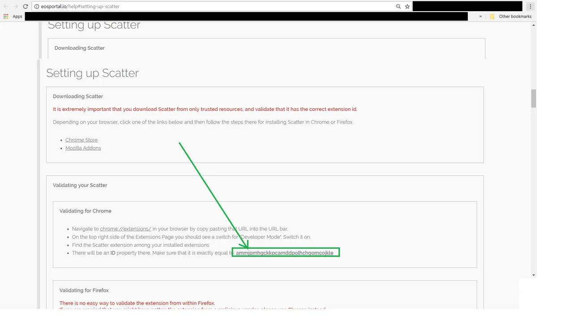573x322 pixels.
Task: Click the 'Developer Mode' switch instruction bullet
Action: (191, 237)
